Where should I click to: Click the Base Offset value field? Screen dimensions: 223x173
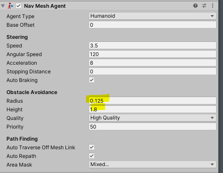coord(152,25)
